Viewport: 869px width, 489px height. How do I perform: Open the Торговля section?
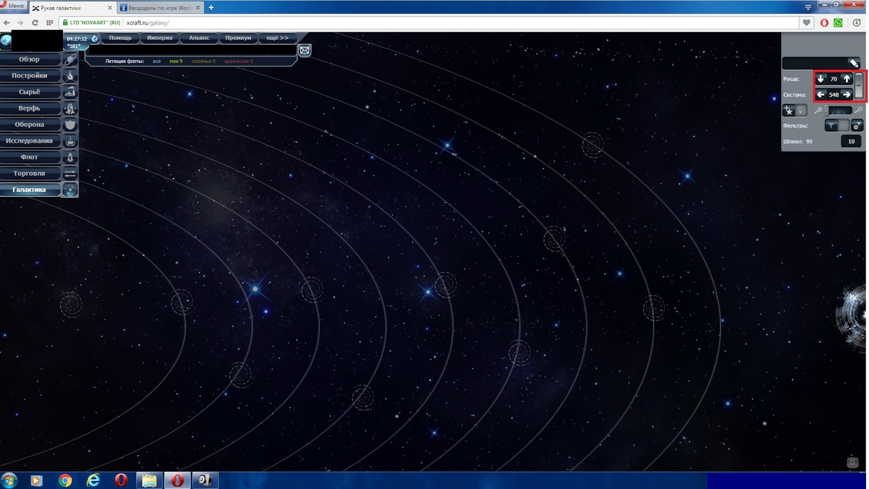29,173
